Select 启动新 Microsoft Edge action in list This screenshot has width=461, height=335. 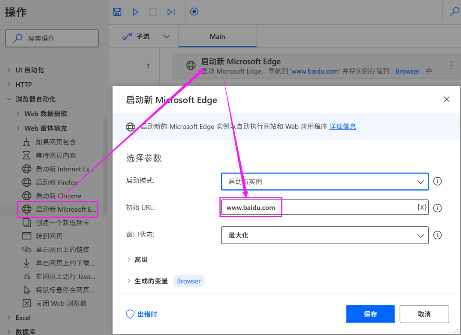coord(59,209)
